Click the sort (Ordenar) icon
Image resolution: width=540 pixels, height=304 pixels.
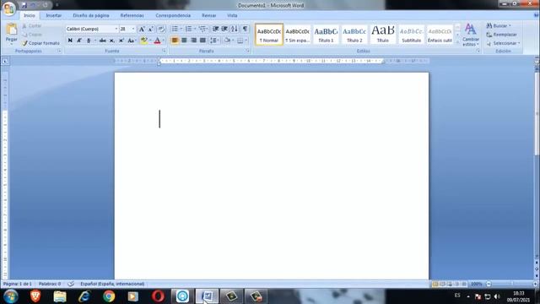pyautogui.click(x=235, y=29)
